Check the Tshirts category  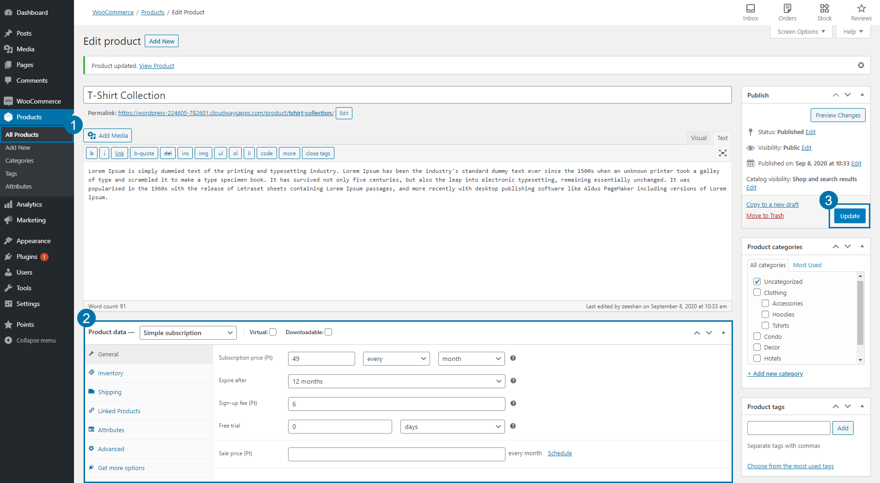pyautogui.click(x=765, y=325)
